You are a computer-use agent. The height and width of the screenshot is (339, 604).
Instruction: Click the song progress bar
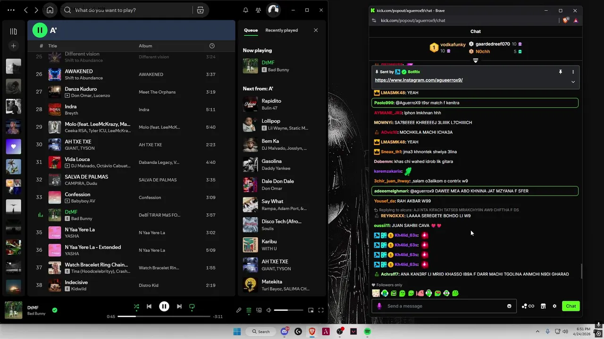164,316
